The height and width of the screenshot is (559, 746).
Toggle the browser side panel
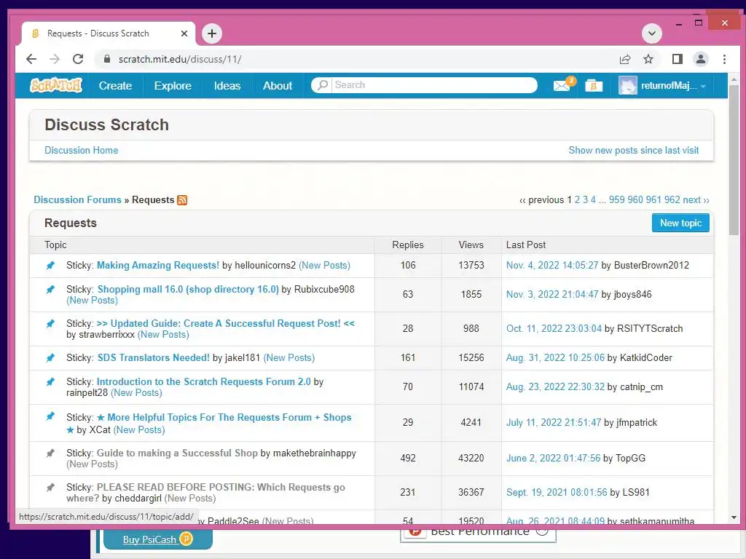(x=677, y=59)
